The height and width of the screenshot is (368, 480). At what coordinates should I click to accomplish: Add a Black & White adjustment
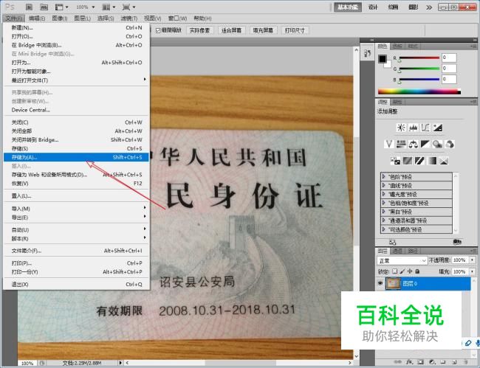coord(425,144)
